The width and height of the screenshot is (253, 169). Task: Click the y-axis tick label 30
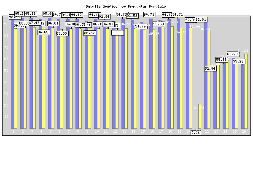(6, 93)
